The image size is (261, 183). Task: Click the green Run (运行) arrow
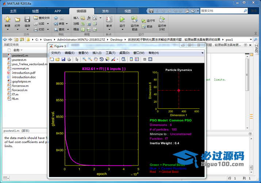122,19
